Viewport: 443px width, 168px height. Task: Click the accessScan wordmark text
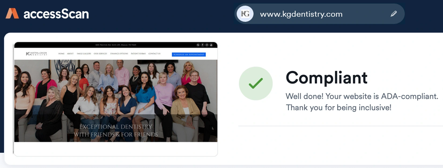(x=56, y=14)
